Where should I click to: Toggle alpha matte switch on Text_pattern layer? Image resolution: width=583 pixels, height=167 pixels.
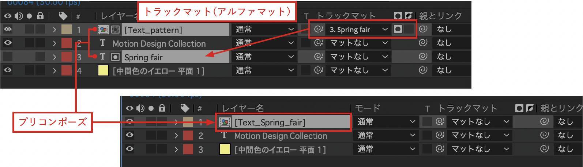coord(398,29)
